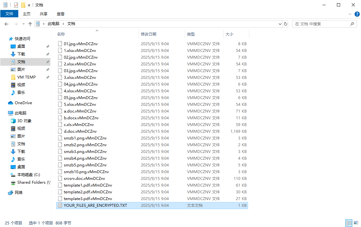Open OneDrive in the navigation pane
361x227 pixels.
(x=23, y=103)
